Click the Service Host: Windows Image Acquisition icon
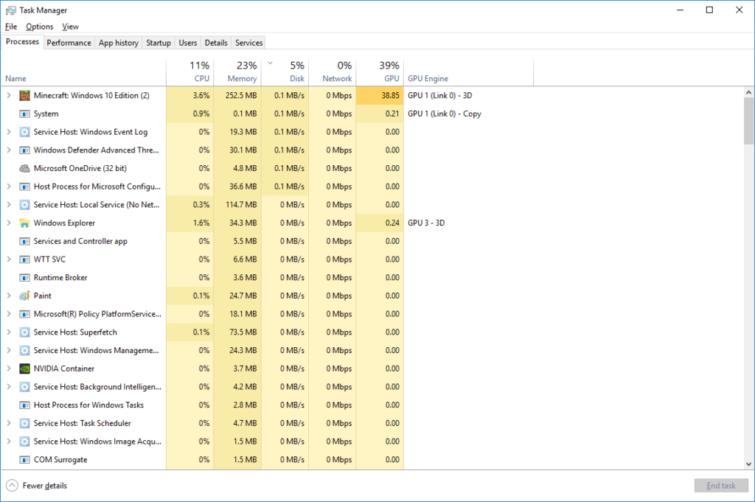The height and width of the screenshot is (502, 755). tap(24, 442)
